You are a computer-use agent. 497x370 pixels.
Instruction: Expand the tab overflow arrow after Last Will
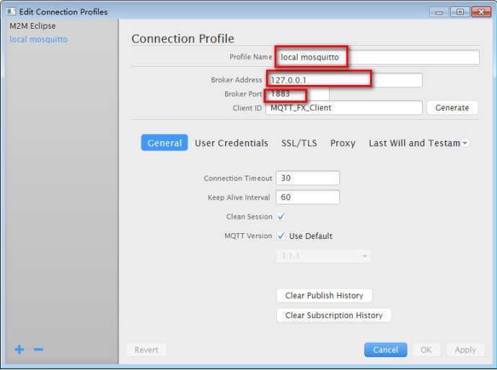465,143
